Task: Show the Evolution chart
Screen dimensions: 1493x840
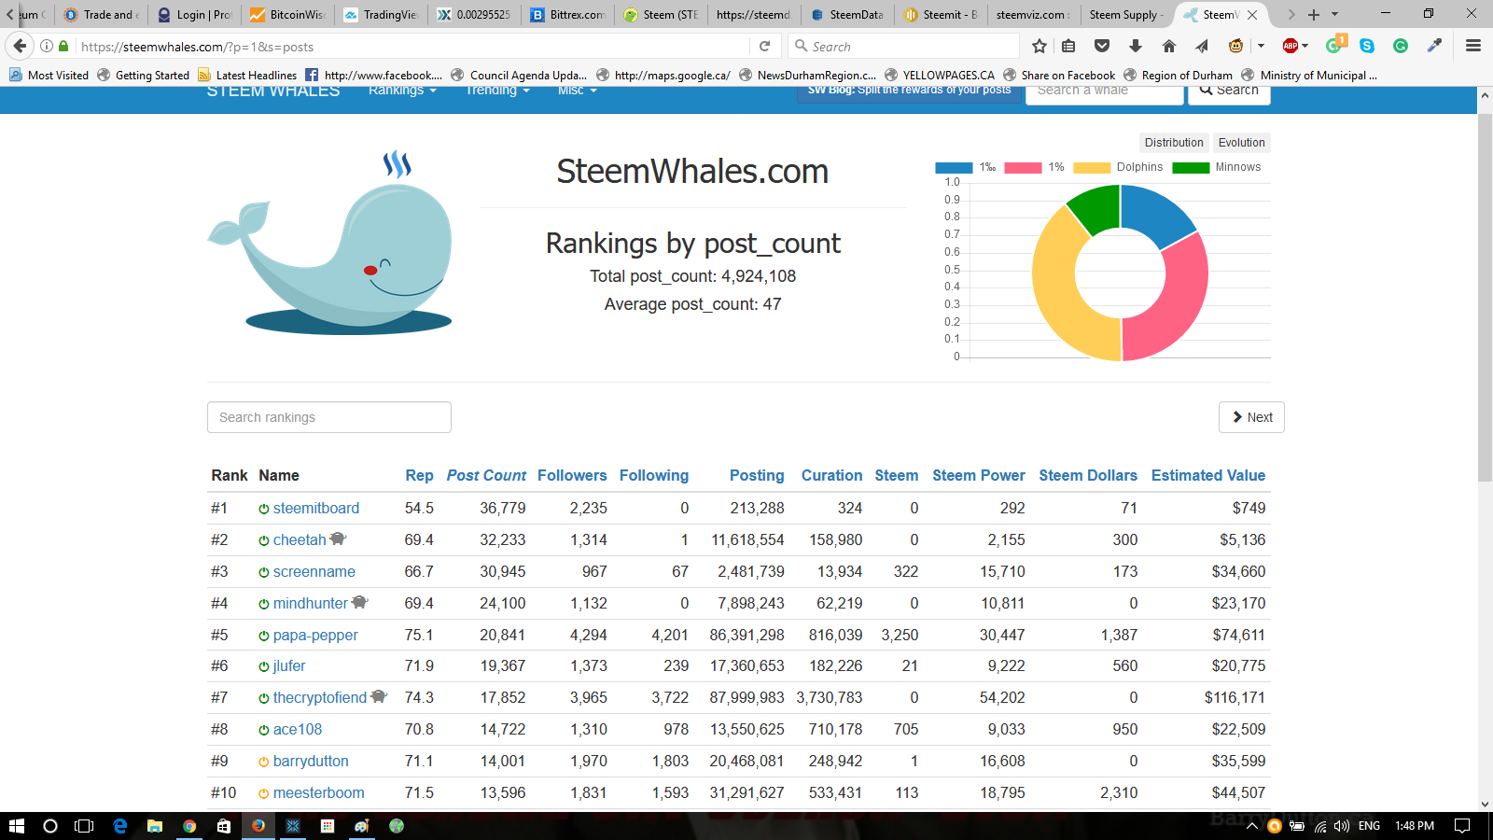Action: [x=1242, y=143]
